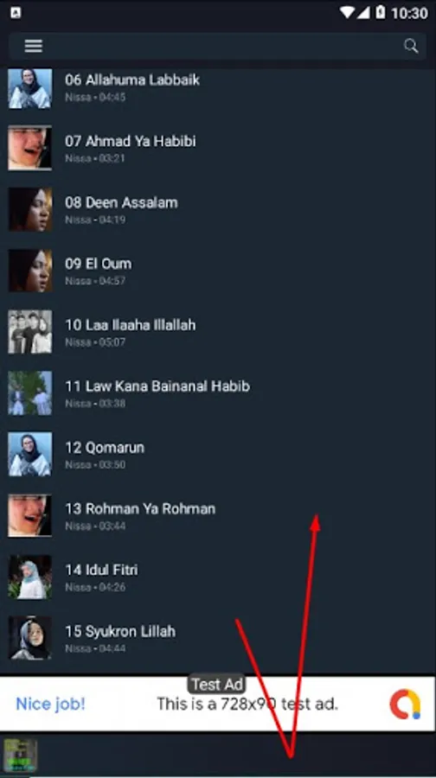
Task: Open the now-playing thumbnail at bottom
Action: pos(20,756)
